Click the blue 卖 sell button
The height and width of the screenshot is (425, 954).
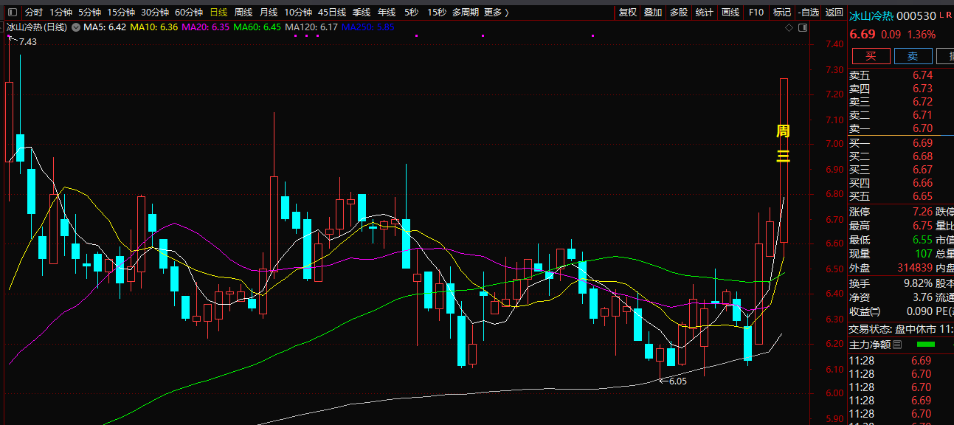[x=913, y=56]
